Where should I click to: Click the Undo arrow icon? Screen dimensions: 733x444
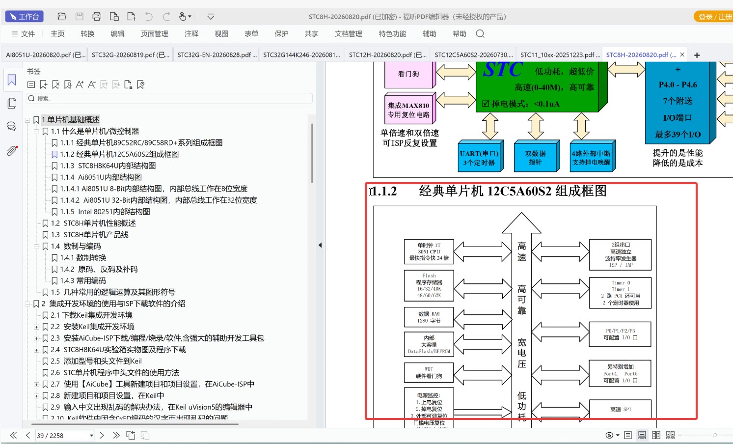pos(149,17)
